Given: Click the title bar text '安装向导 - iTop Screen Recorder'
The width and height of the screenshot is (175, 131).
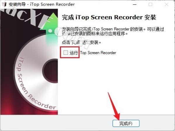Looking at the screenshot, I should coord(42,4).
